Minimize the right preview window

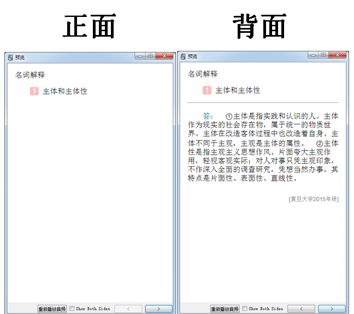pyautogui.click(x=313, y=55)
